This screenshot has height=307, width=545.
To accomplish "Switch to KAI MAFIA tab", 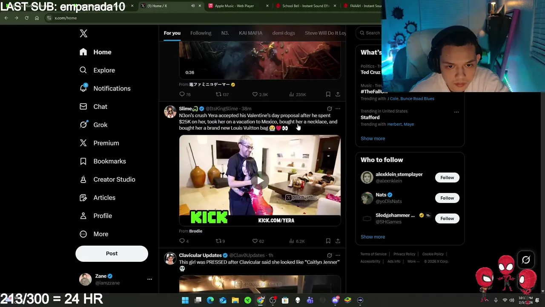I will 250,33.
